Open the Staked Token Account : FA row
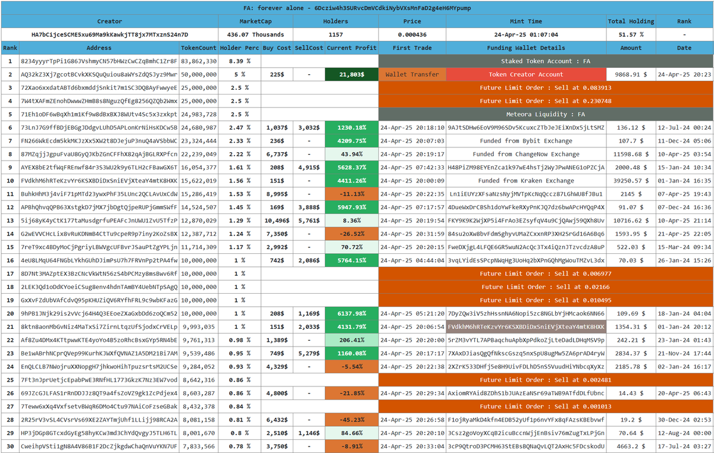This screenshot has width=714, height=453. pos(544,61)
